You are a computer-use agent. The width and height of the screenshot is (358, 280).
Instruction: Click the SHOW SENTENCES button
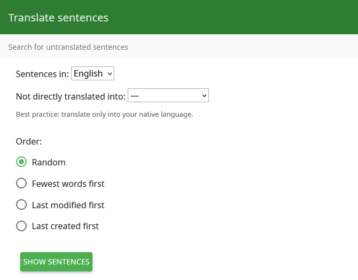point(57,262)
